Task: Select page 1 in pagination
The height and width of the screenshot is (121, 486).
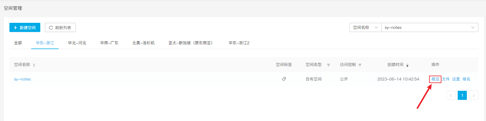Action: click(462, 95)
